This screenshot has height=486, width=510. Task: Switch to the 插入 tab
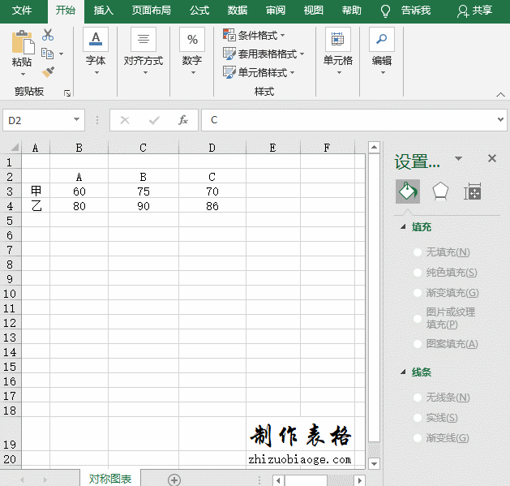[104, 11]
